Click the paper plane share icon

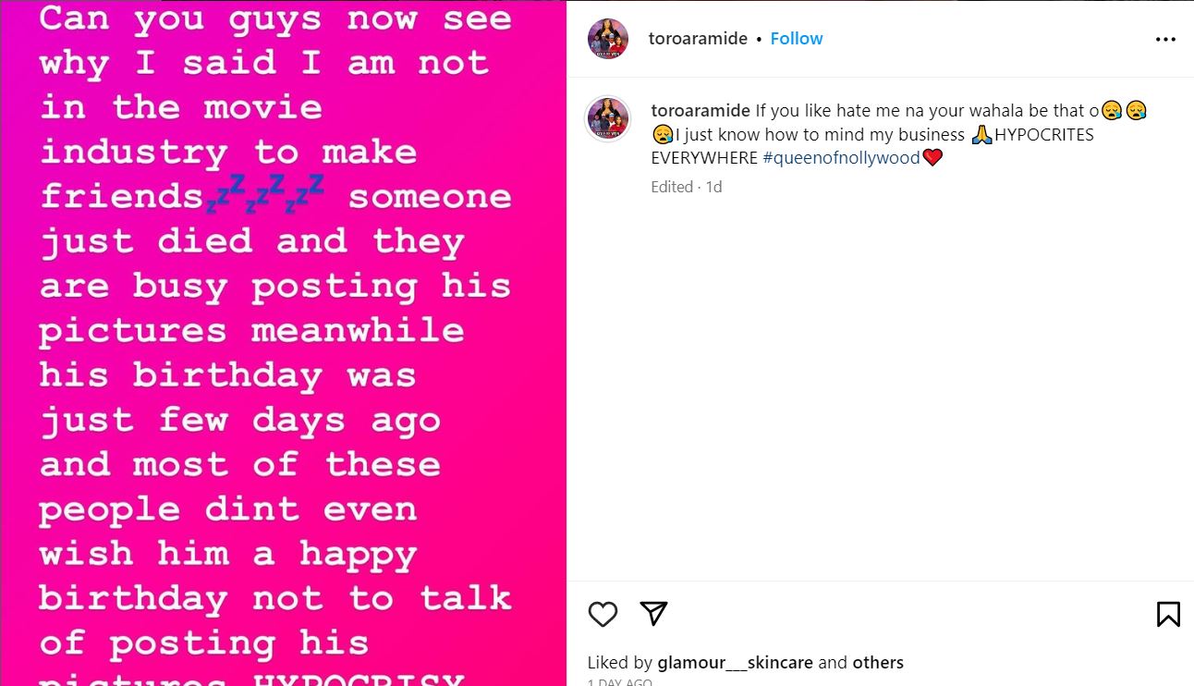[x=653, y=614]
